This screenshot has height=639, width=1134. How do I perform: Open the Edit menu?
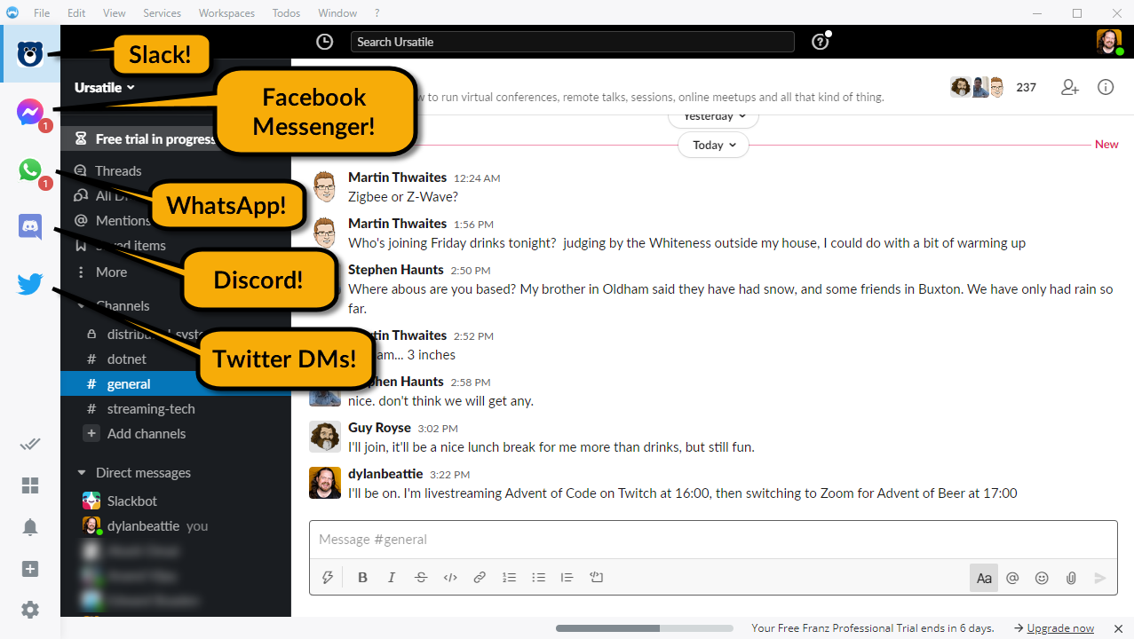coord(76,13)
